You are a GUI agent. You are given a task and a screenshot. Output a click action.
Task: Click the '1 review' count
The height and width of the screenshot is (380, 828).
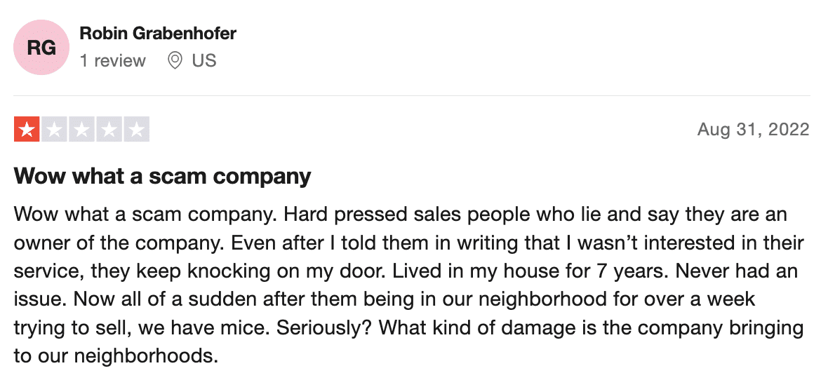112,61
